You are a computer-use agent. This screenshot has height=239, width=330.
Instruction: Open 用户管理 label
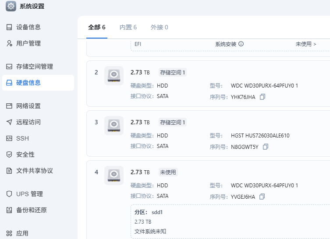tap(28, 43)
